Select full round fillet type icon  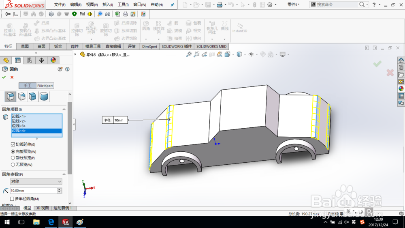coord(44,97)
